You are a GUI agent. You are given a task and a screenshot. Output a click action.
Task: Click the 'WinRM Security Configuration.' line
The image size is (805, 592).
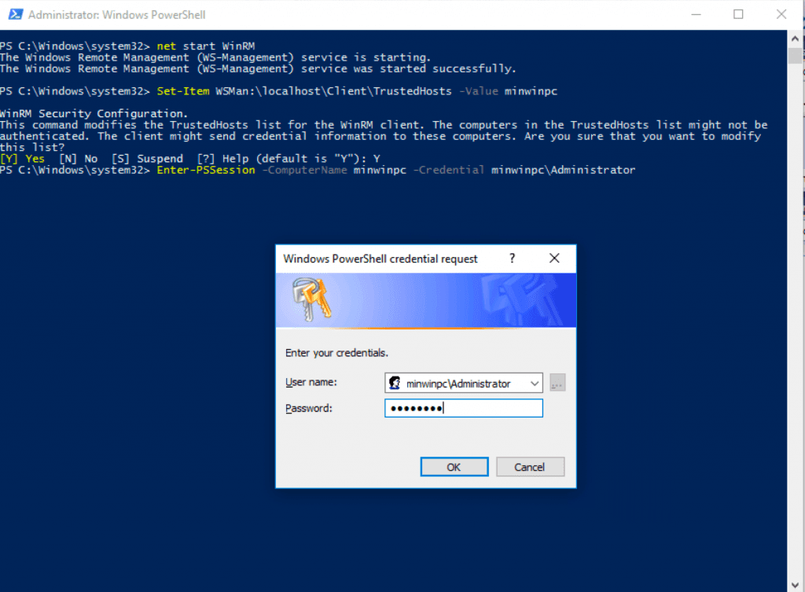[x=94, y=113]
